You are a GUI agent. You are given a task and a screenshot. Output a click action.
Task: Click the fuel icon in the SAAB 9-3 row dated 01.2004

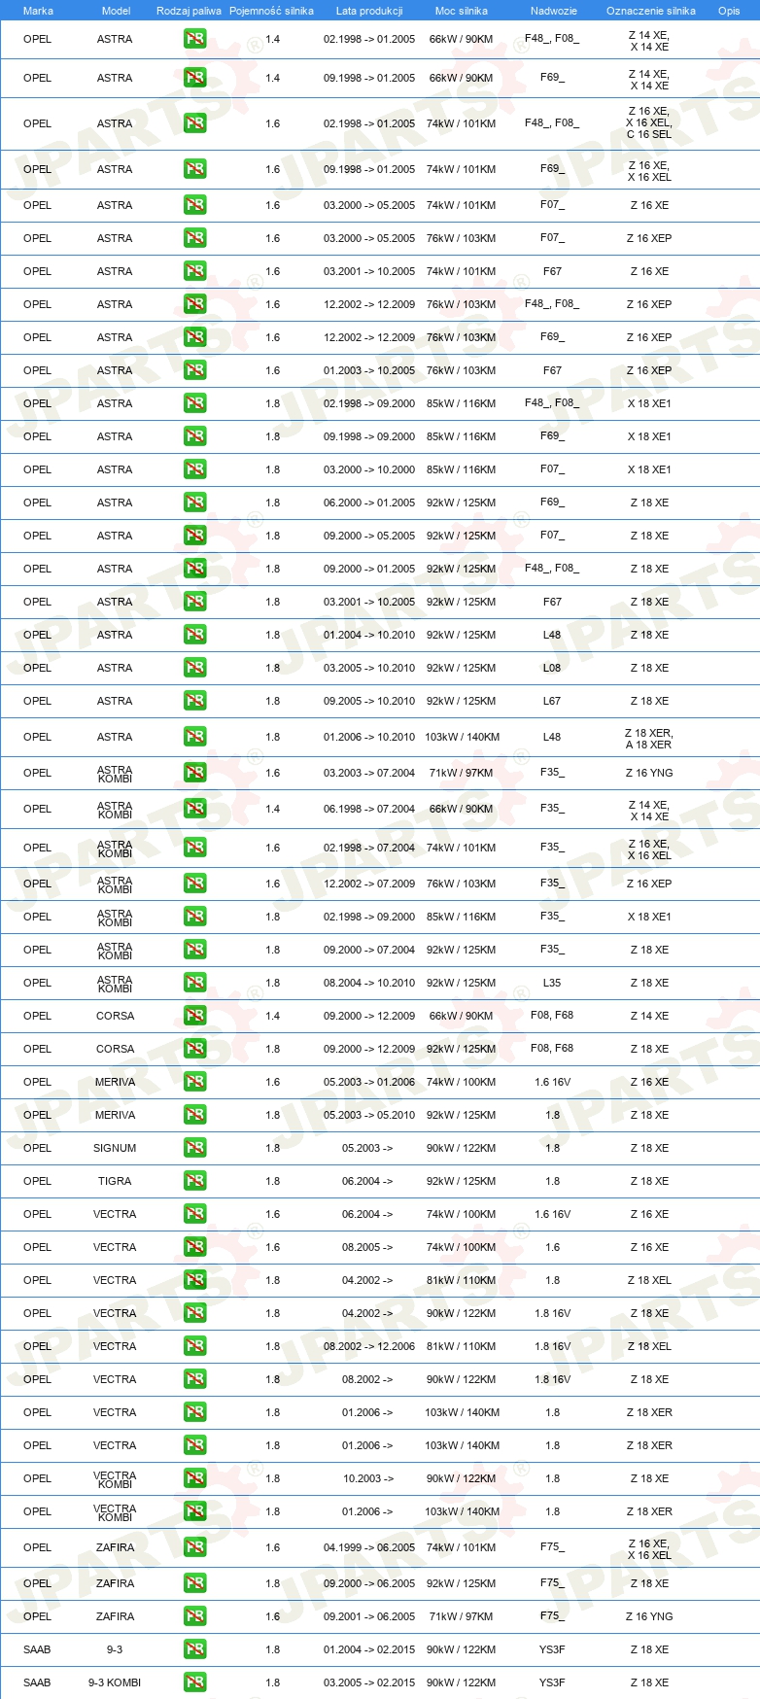coord(194,1649)
